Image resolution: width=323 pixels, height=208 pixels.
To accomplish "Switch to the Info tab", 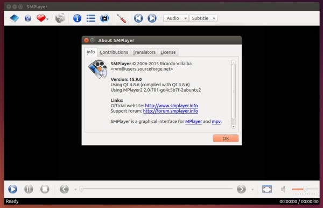I will click(x=90, y=52).
